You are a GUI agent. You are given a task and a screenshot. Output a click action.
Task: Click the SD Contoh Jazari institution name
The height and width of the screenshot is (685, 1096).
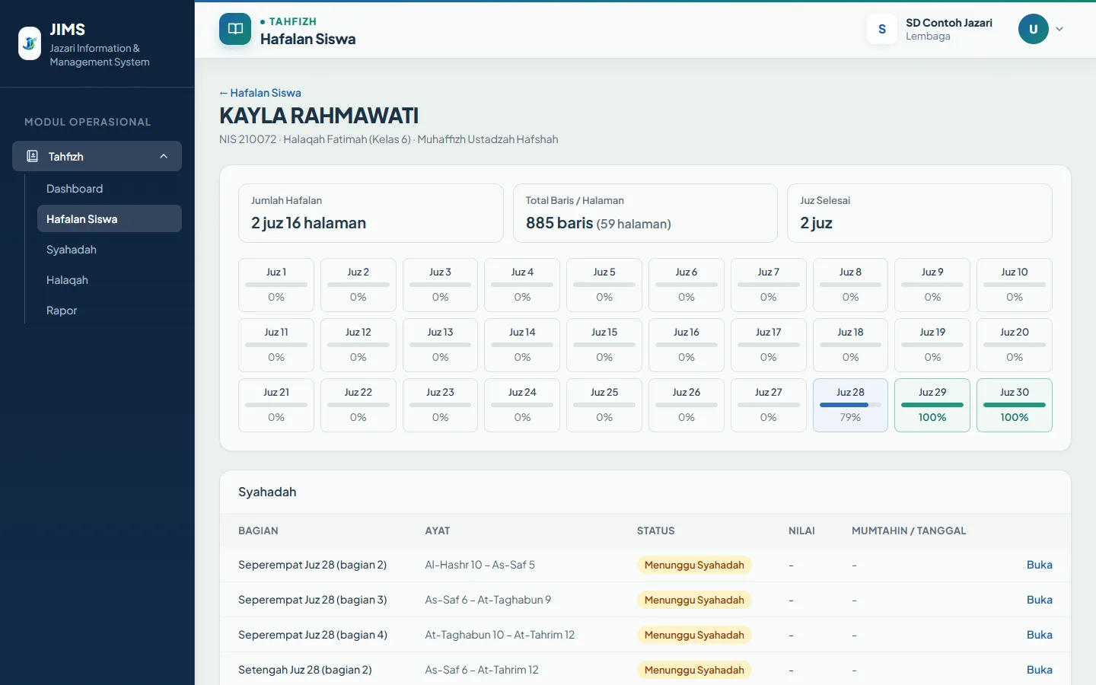coord(949,23)
